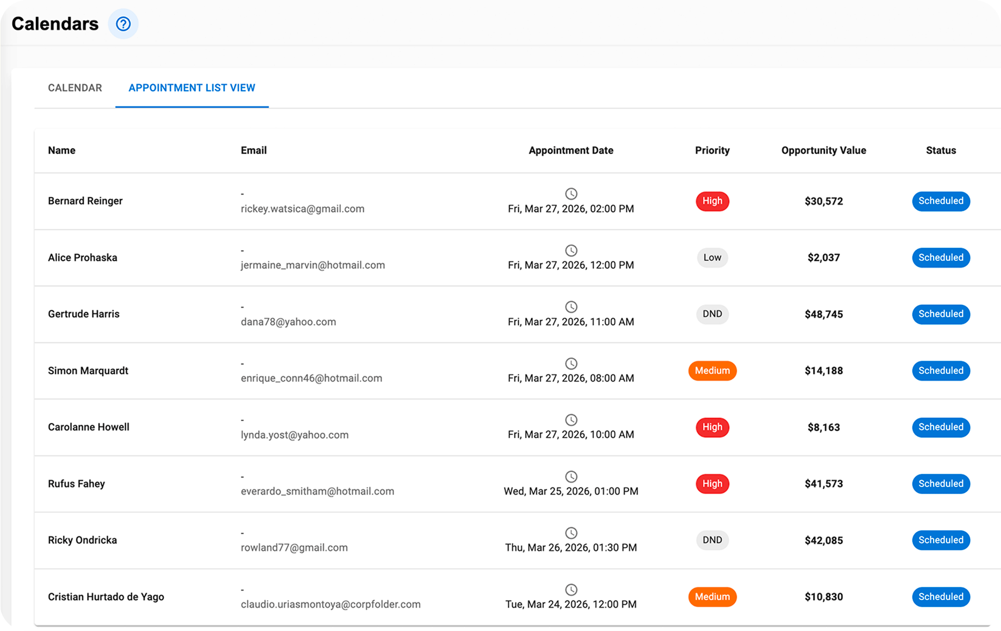Click email everardo_smitham@hotmail.com
This screenshot has width=1001, height=631.
pos(318,491)
